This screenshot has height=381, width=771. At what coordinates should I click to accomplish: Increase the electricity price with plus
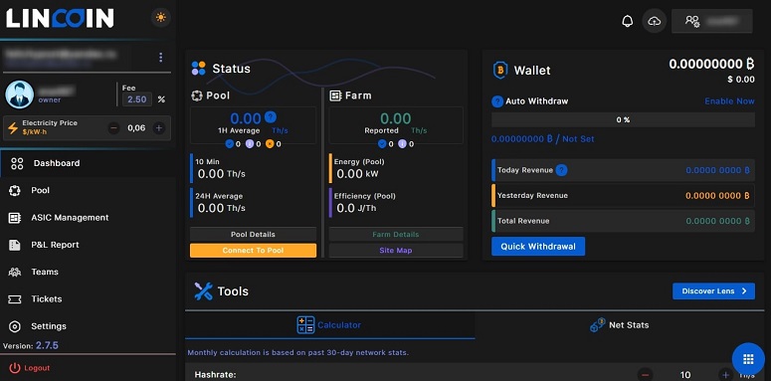click(159, 128)
